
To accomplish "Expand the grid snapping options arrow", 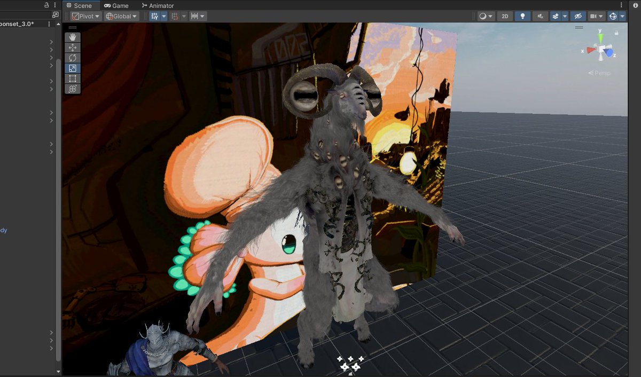I will tap(164, 16).
